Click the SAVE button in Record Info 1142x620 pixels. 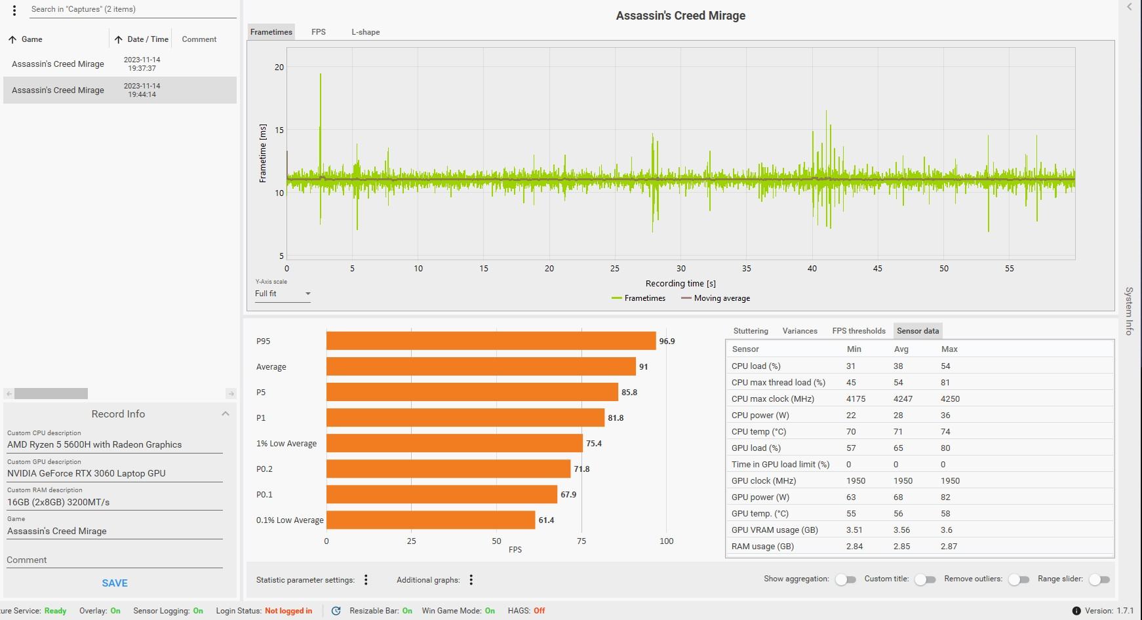point(115,583)
